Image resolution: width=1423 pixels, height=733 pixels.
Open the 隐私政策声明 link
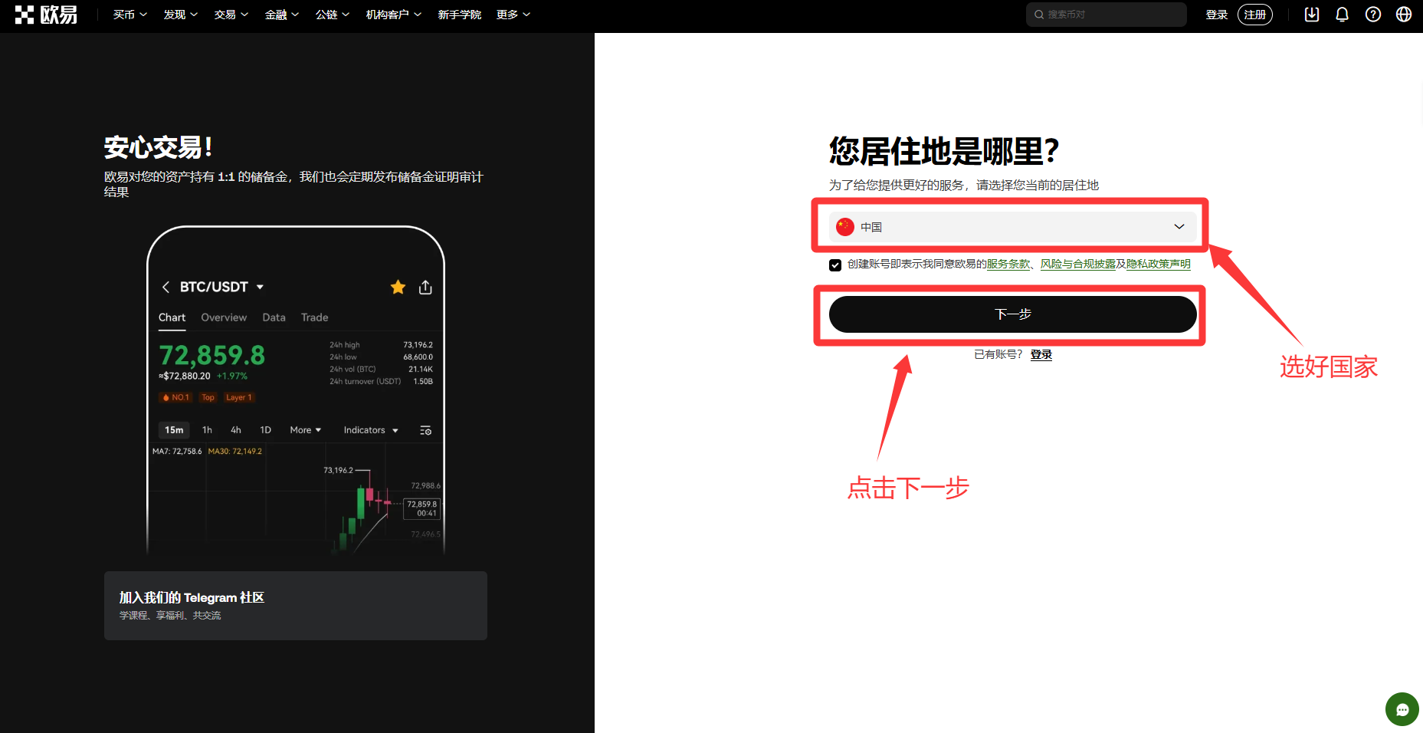1159,265
